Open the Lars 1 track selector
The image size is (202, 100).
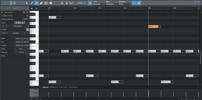tap(15, 8)
